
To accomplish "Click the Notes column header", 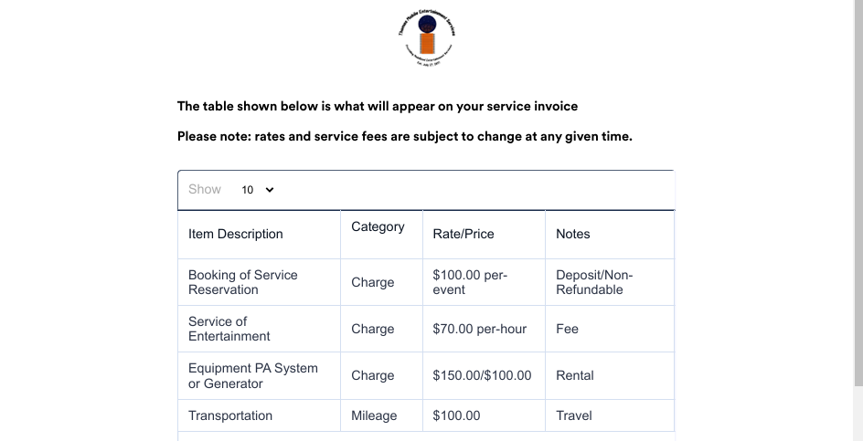I will (x=610, y=235).
